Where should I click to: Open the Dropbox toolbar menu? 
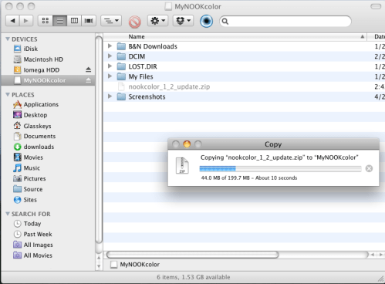[x=183, y=21]
